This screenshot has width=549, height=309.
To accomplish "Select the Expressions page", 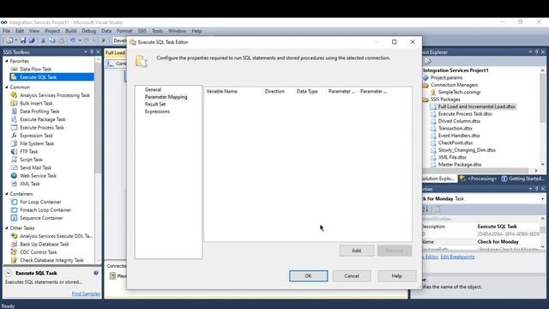I will click(157, 112).
